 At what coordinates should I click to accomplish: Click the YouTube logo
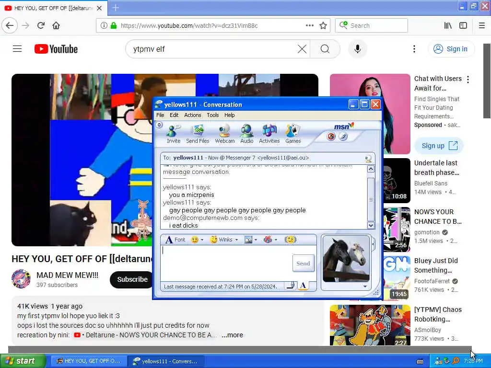click(56, 49)
